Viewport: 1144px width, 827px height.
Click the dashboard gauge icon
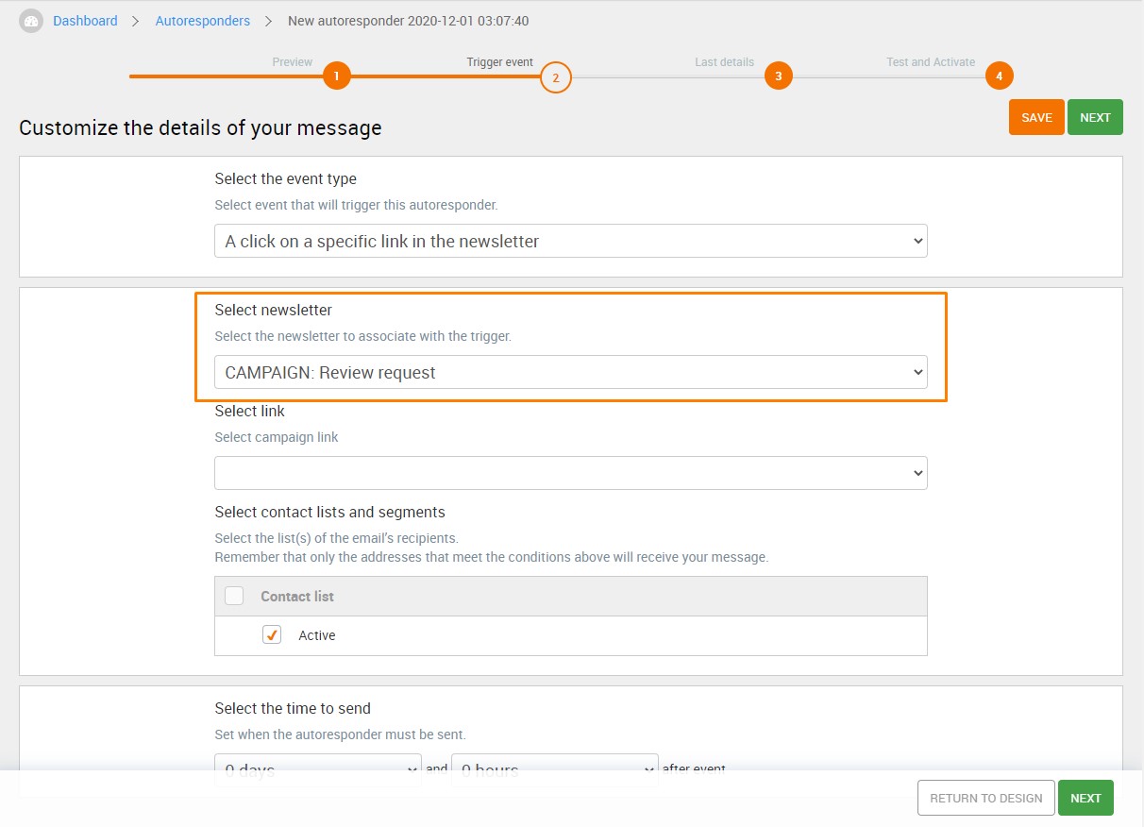pyautogui.click(x=31, y=21)
